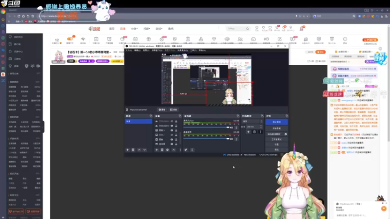Go to browser home page icon
This screenshot has width=390, height=219.
pyautogui.click(x=23, y=16)
